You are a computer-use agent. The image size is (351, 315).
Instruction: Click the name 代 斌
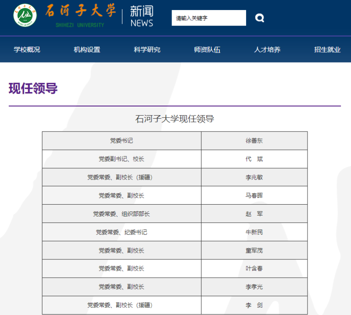(254, 159)
